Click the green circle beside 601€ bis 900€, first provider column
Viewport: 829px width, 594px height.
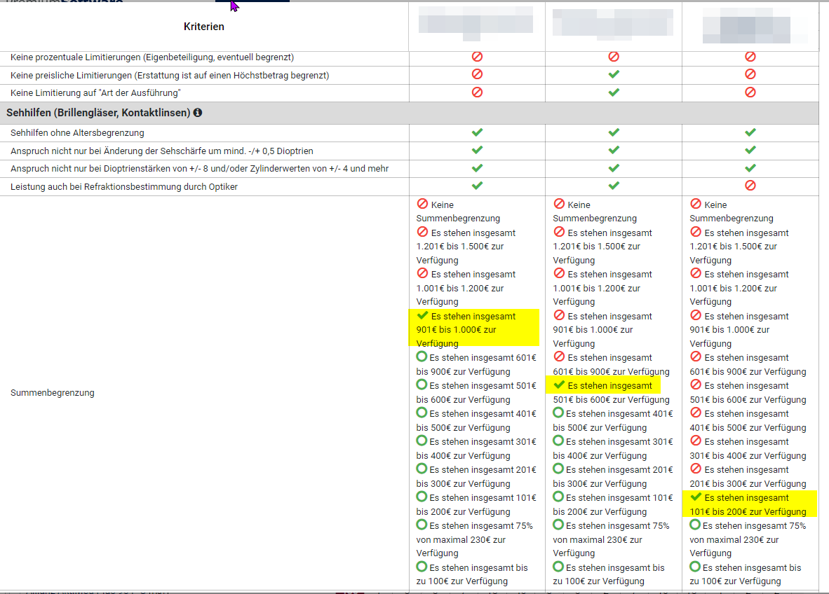[x=422, y=357]
